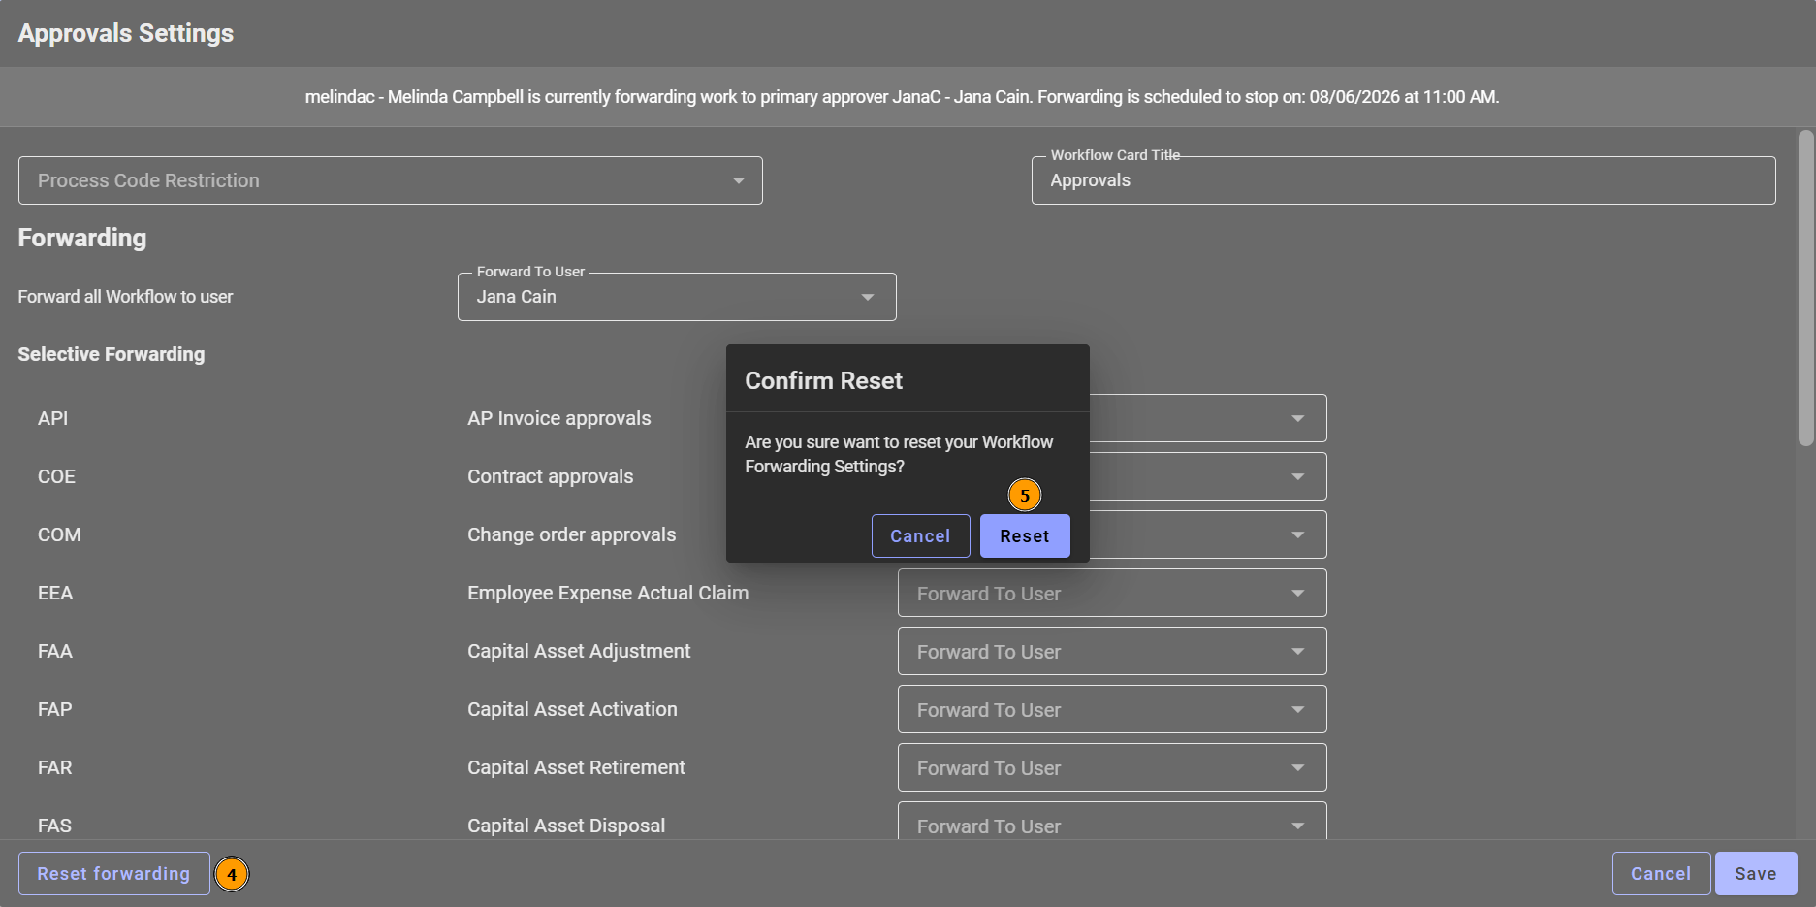Expand Forward To User for Capital Asset Retirement
This screenshot has width=1816, height=907.
coord(1112,767)
